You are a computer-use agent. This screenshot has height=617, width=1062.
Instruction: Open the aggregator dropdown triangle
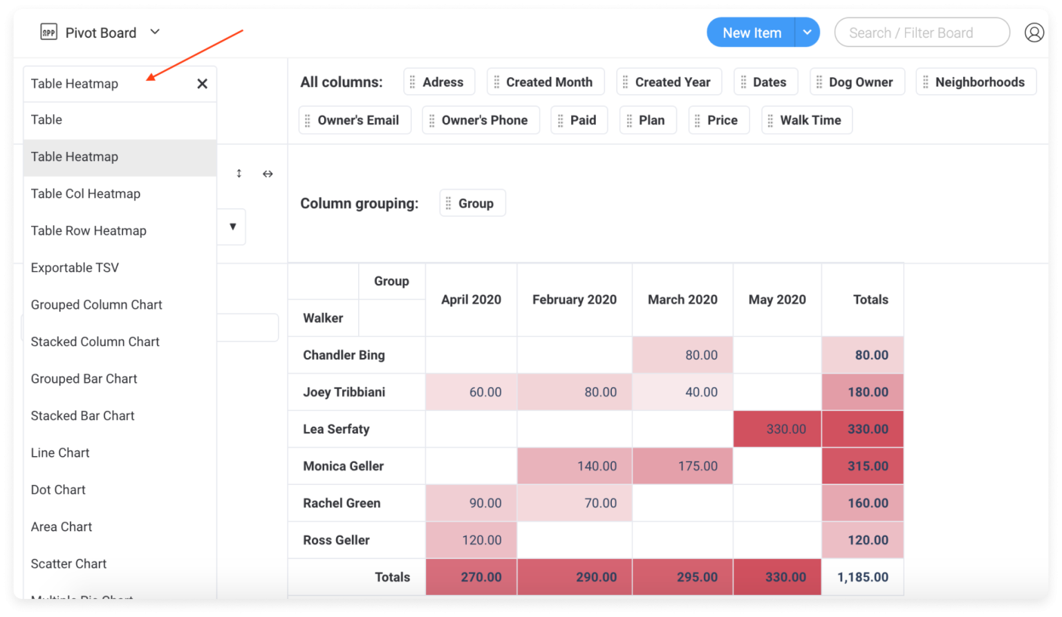pos(232,227)
